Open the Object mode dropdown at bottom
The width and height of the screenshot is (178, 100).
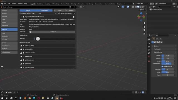11,92
